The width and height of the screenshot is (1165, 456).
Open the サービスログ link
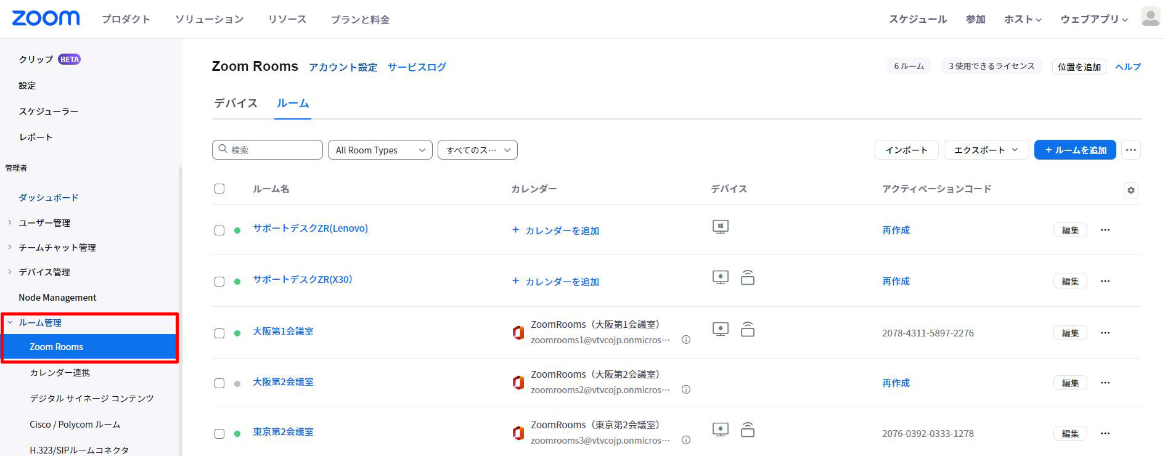(x=417, y=67)
